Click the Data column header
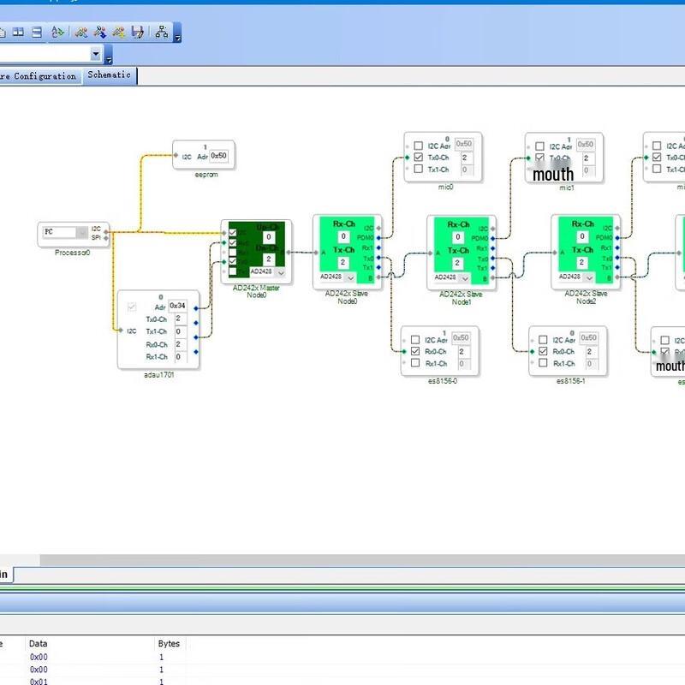 click(x=38, y=644)
